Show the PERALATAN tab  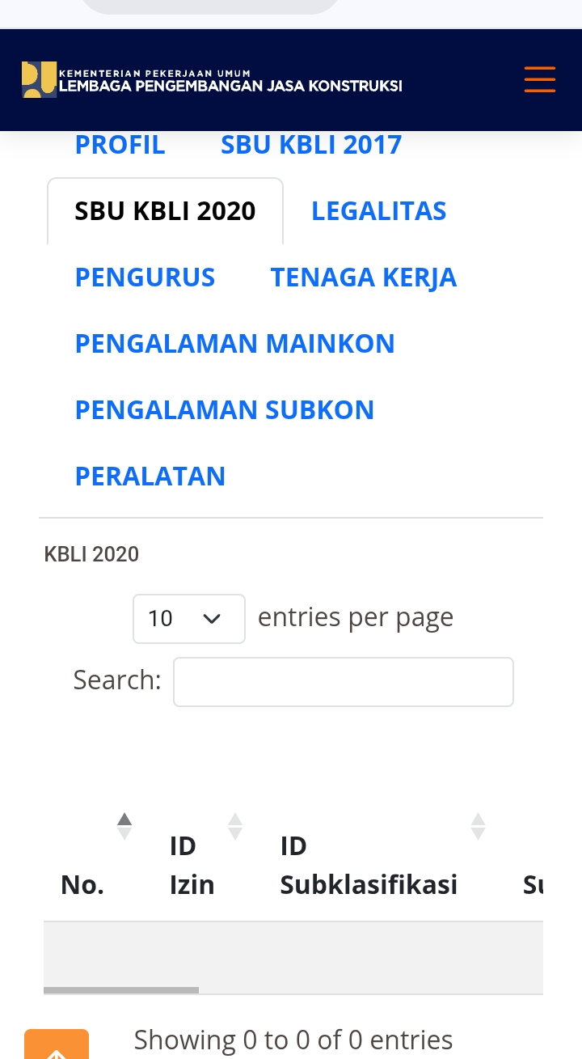tap(150, 477)
